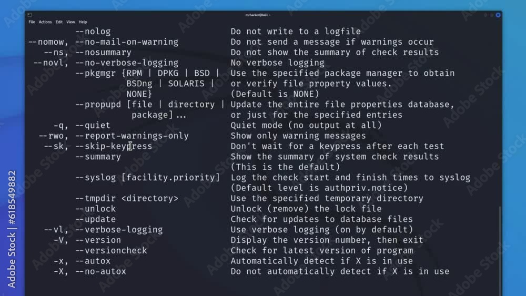Open the File menu

coord(32,22)
